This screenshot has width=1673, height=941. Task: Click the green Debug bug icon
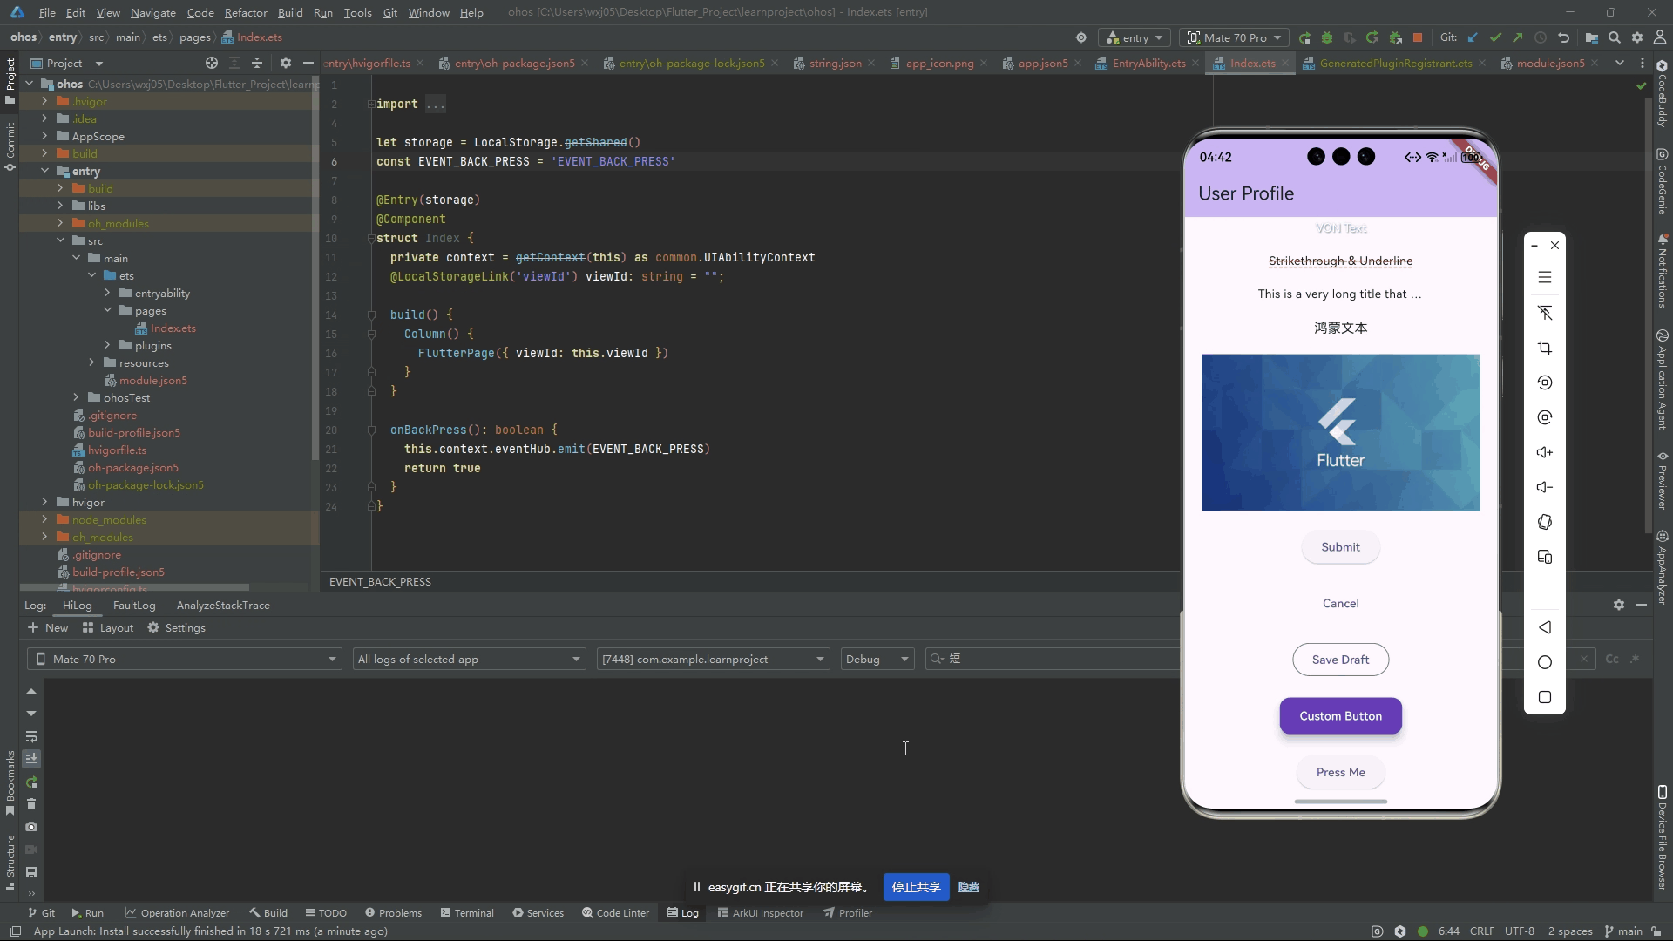(1327, 37)
